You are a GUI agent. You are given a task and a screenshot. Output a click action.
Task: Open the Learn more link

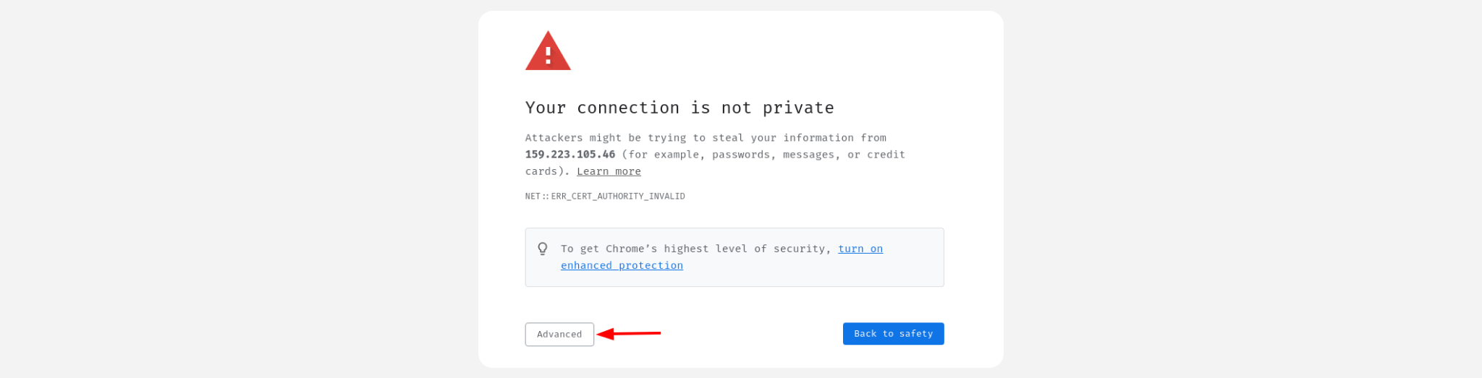click(609, 171)
